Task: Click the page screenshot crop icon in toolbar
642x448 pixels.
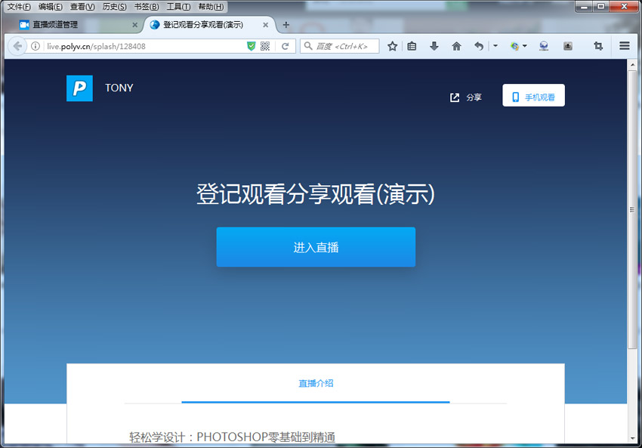Action: pos(598,46)
